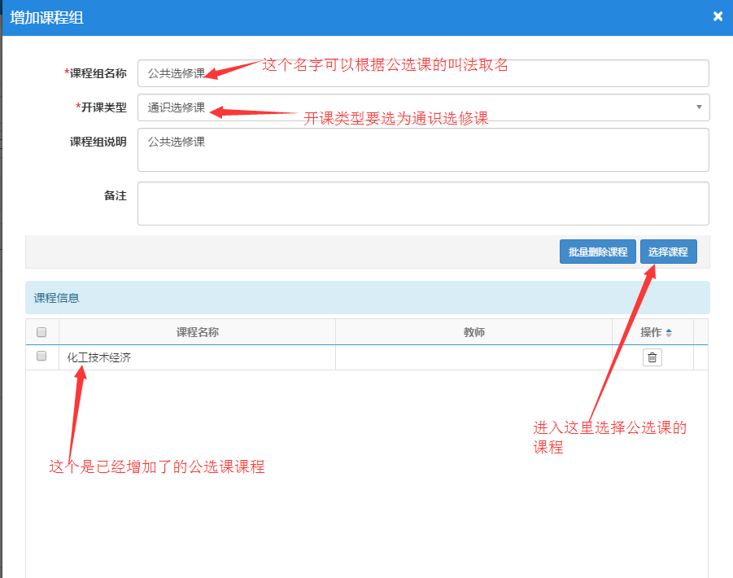Viewport: 733px width, 578px height.
Task: Click the 课程组名称 required field label
Action: pos(95,73)
